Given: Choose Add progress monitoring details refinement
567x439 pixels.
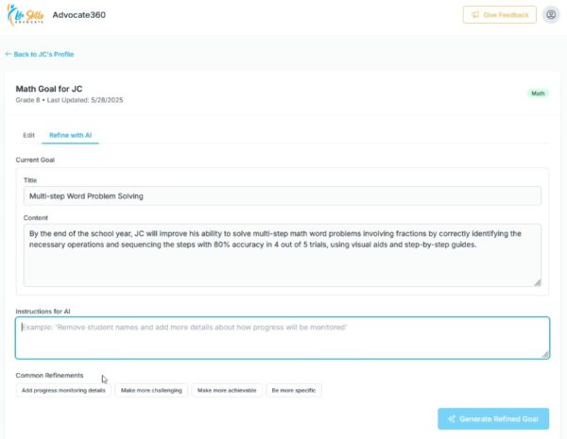Looking at the screenshot, I should 63,390.
